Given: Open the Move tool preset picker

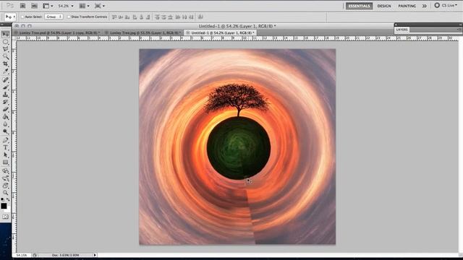Looking at the screenshot, I should 10,17.
